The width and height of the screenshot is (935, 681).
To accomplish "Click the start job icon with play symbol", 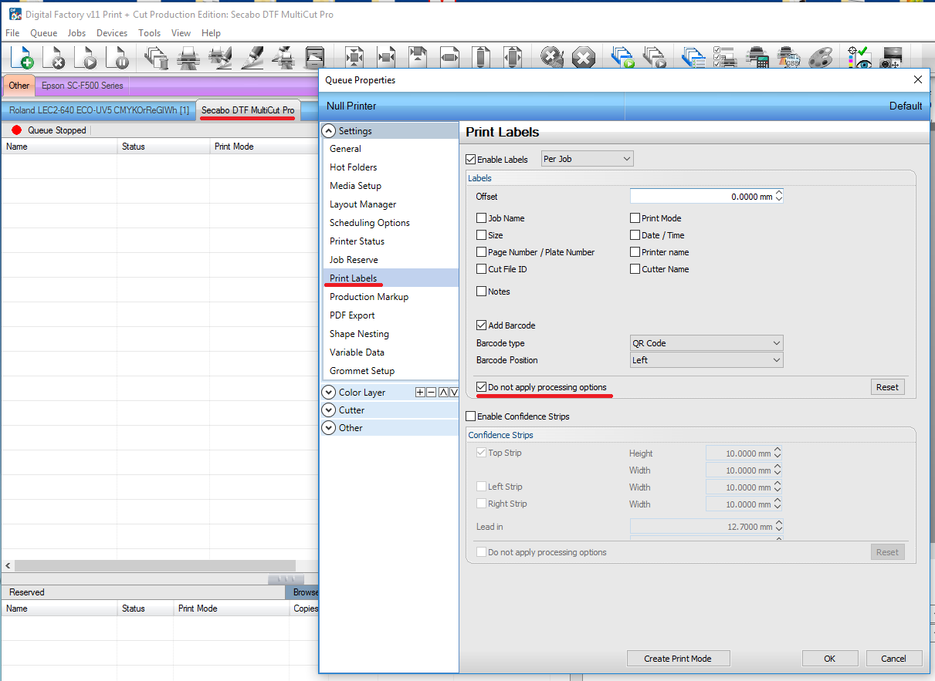I will tap(86, 58).
